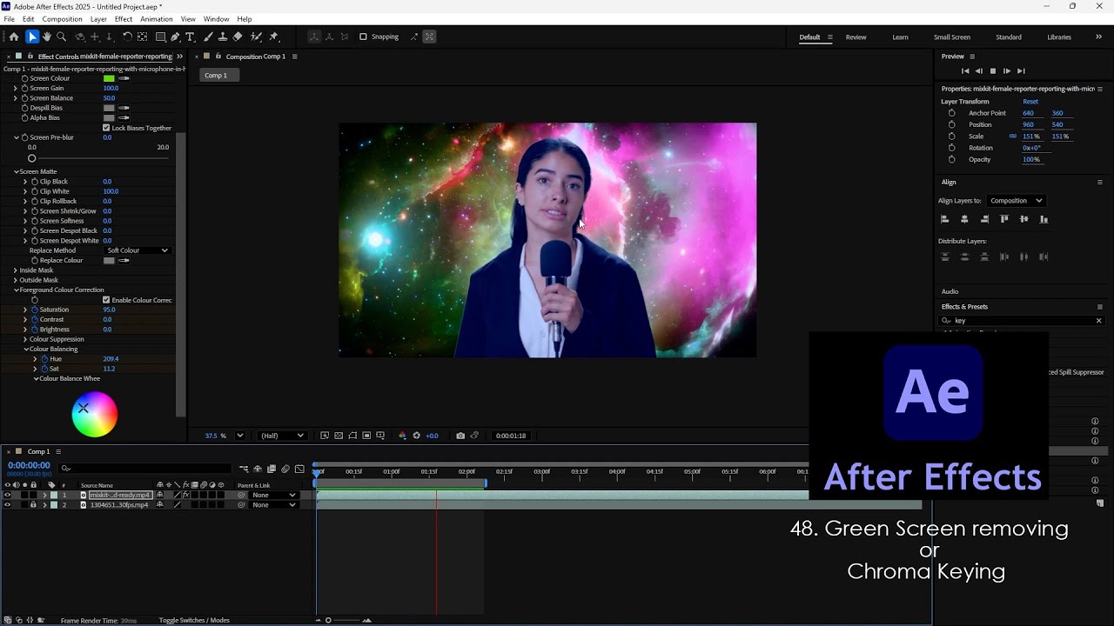
Task: Switch to Small Screen workspace
Action: pos(952,37)
